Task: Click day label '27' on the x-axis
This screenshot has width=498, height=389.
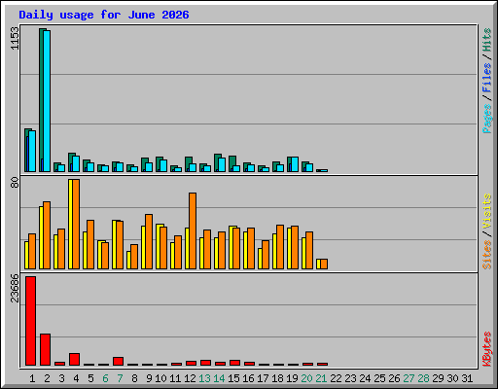Action: (x=409, y=378)
